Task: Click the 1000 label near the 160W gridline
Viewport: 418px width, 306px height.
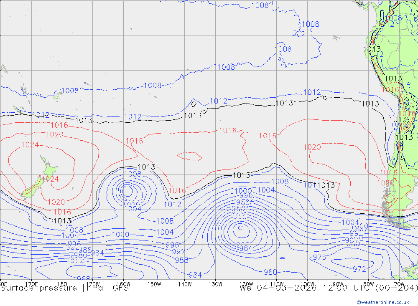Action: [x=121, y=235]
